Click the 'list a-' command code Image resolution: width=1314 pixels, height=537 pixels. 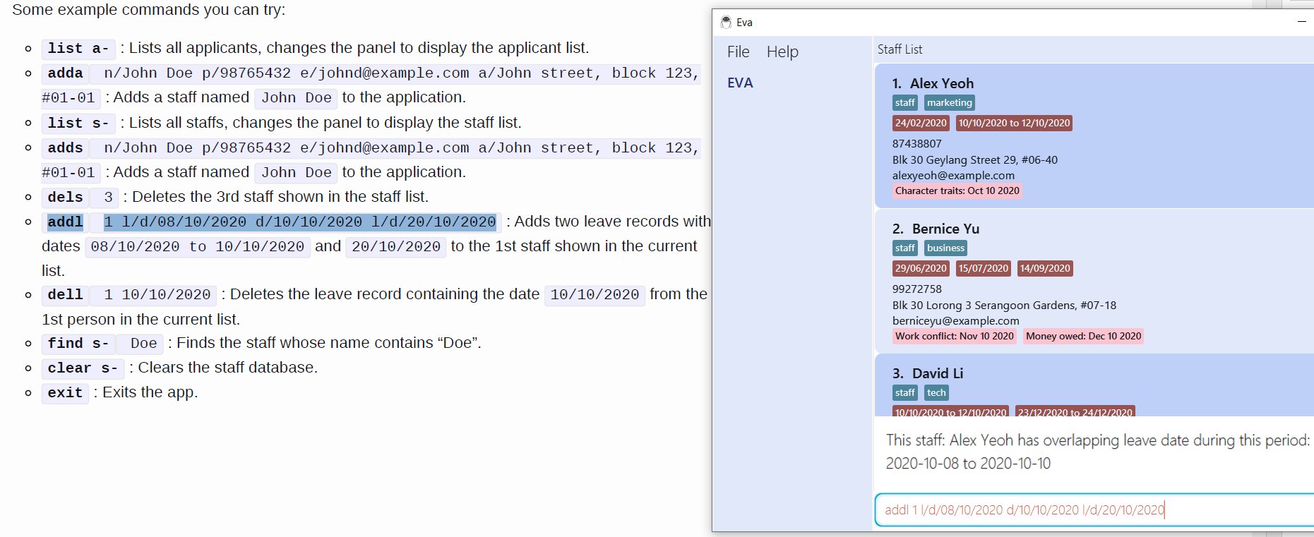click(78, 48)
